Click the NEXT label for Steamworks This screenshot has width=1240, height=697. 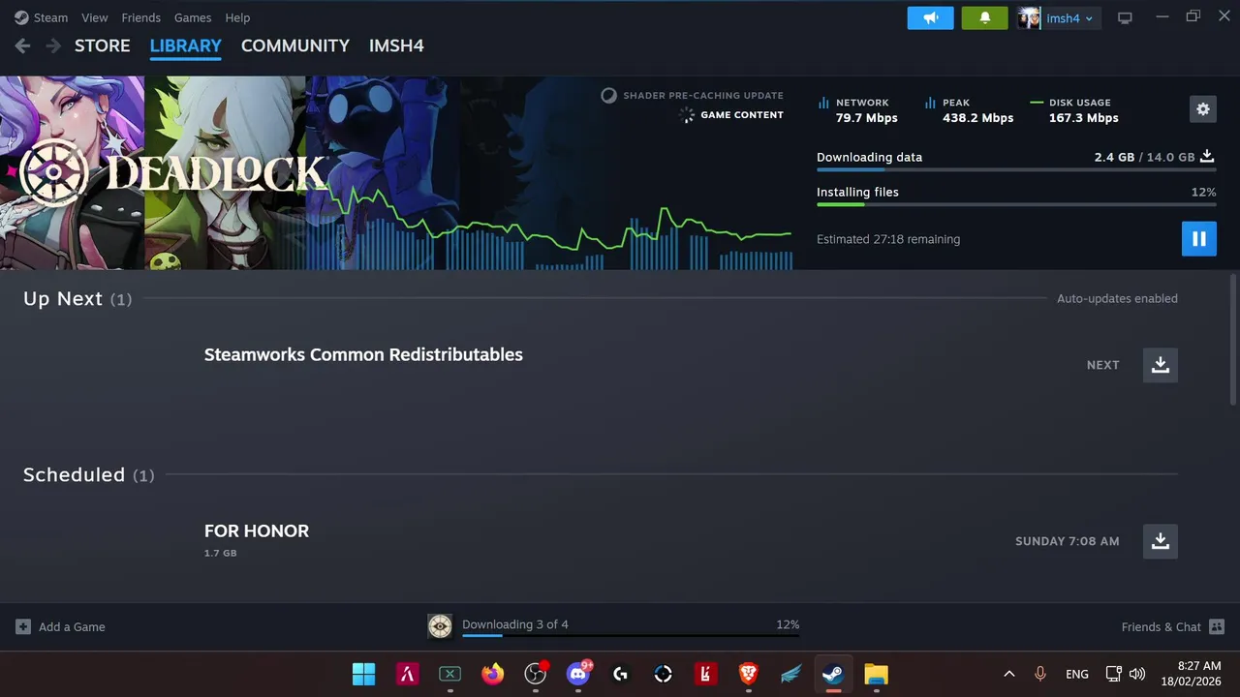click(x=1103, y=365)
